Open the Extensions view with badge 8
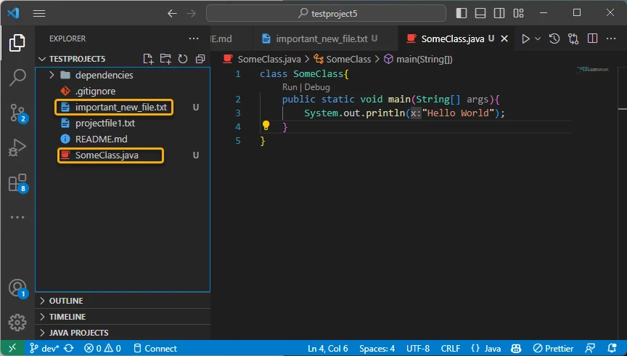This screenshot has height=356, width=627. tap(17, 183)
